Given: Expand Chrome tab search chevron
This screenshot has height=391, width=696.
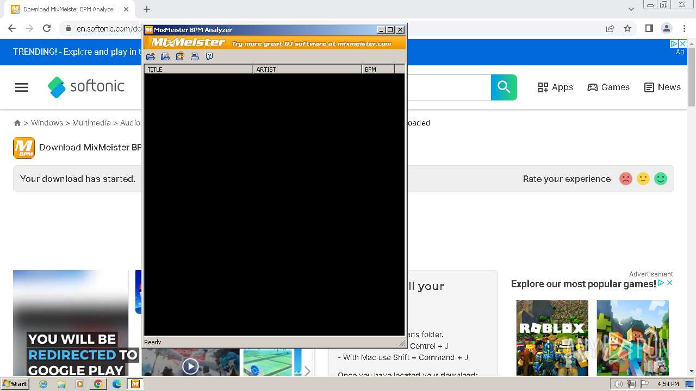Looking at the screenshot, I should pos(631,9).
